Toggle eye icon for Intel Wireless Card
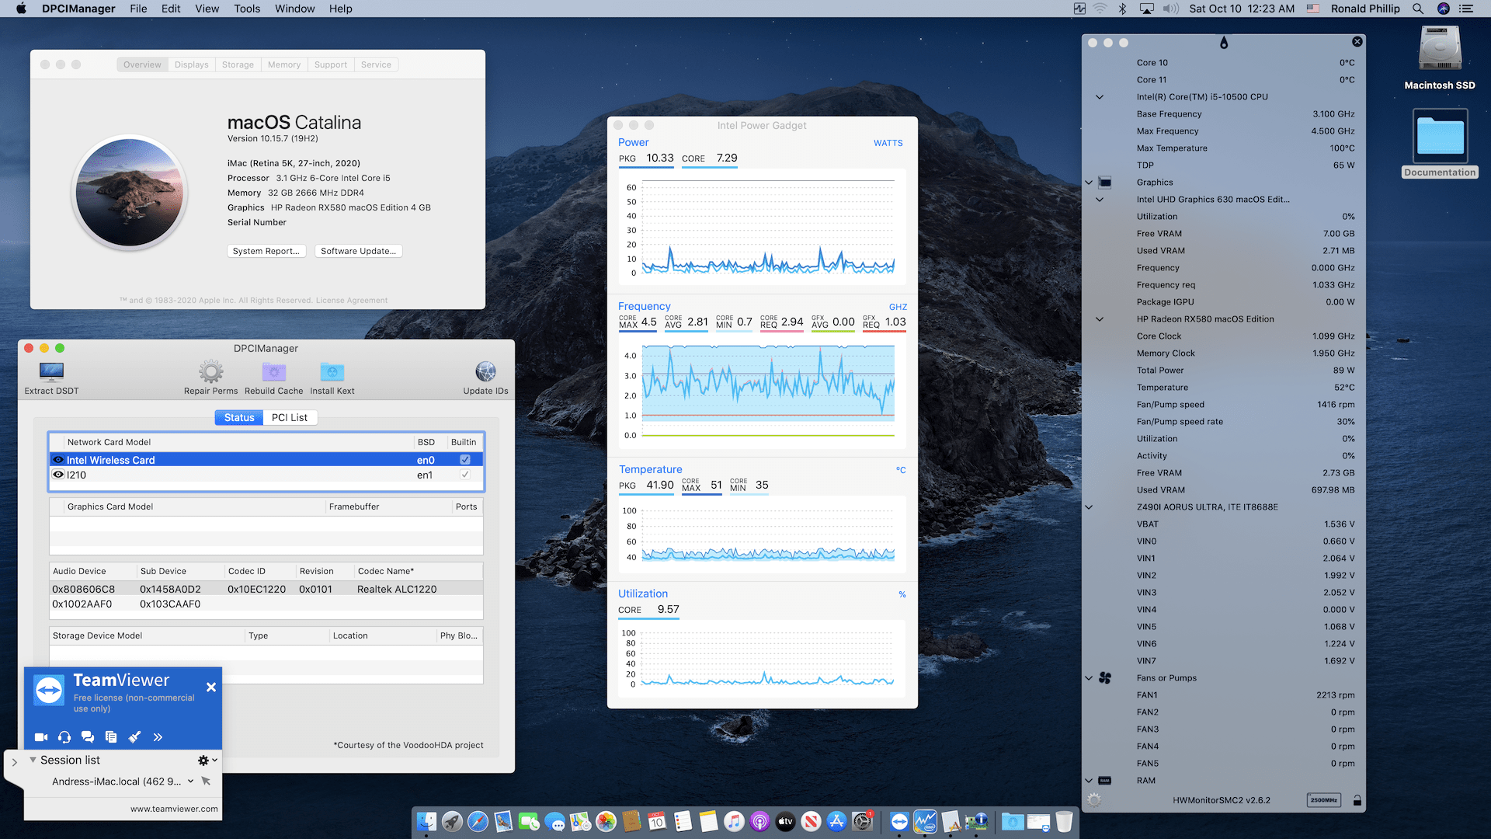The height and width of the screenshot is (839, 1491). (58, 460)
